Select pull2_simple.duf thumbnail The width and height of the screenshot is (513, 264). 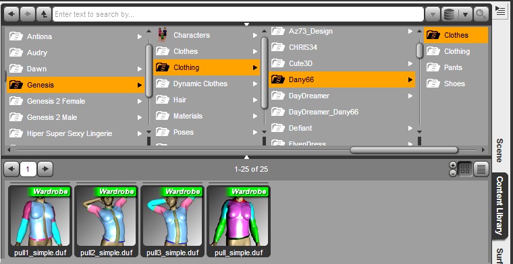(107, 222)
